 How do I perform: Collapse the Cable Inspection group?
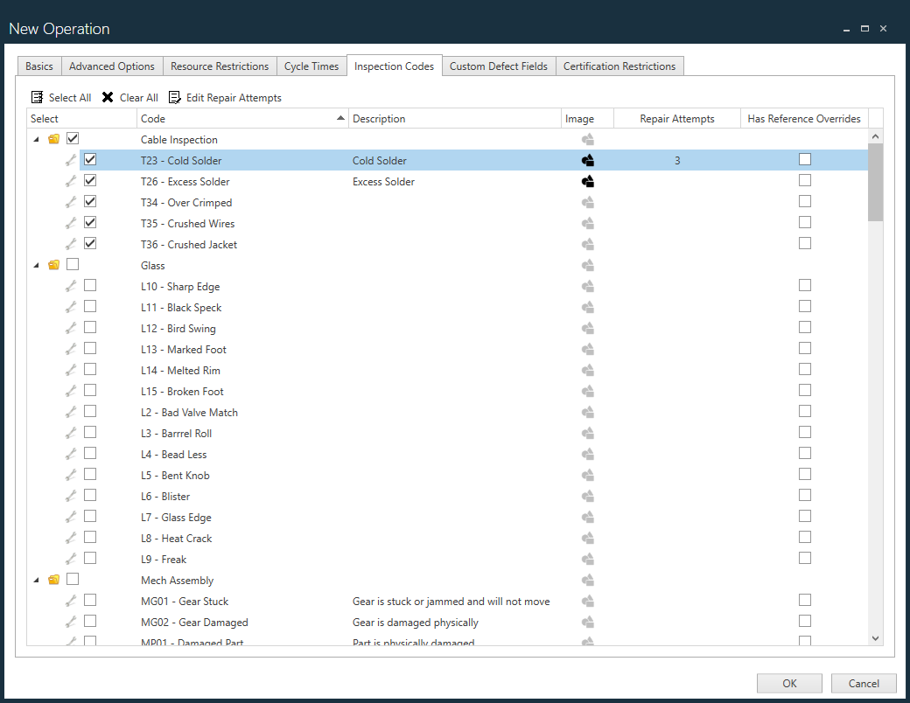[x=36, y=138]
